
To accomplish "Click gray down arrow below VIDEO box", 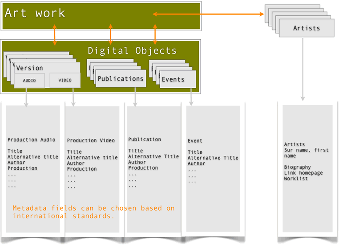I will coord(73,97).
